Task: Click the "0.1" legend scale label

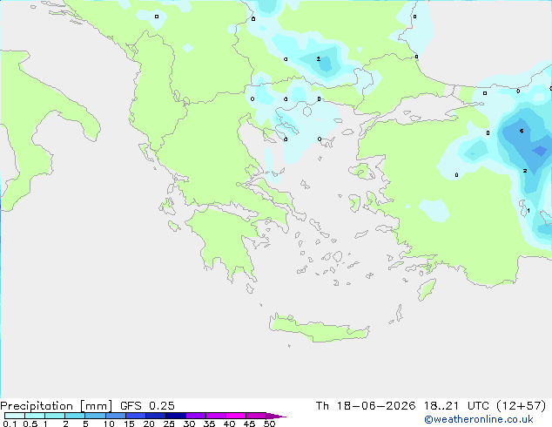Action: tap(10, 424)
